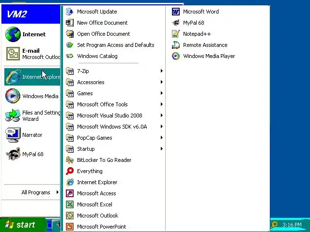Expand the PopCap Games submenu arrow
The height and width of the screenshot is (232, 310).
pyautogui.click(x=161, y=137)
